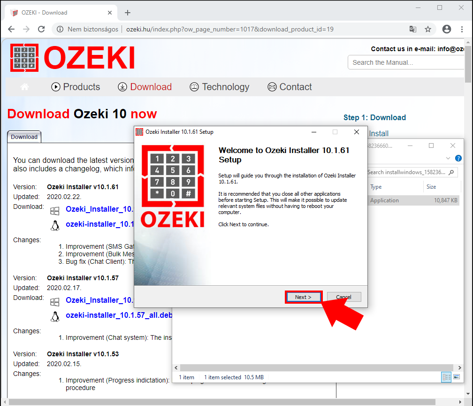473x406 pixels.
Task: Click Products play-circle icon
Action: point(55,87)
